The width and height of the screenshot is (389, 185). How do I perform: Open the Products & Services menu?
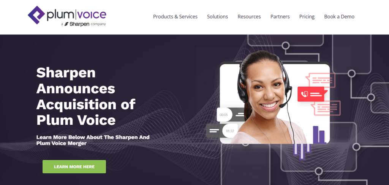click(175, 17)
